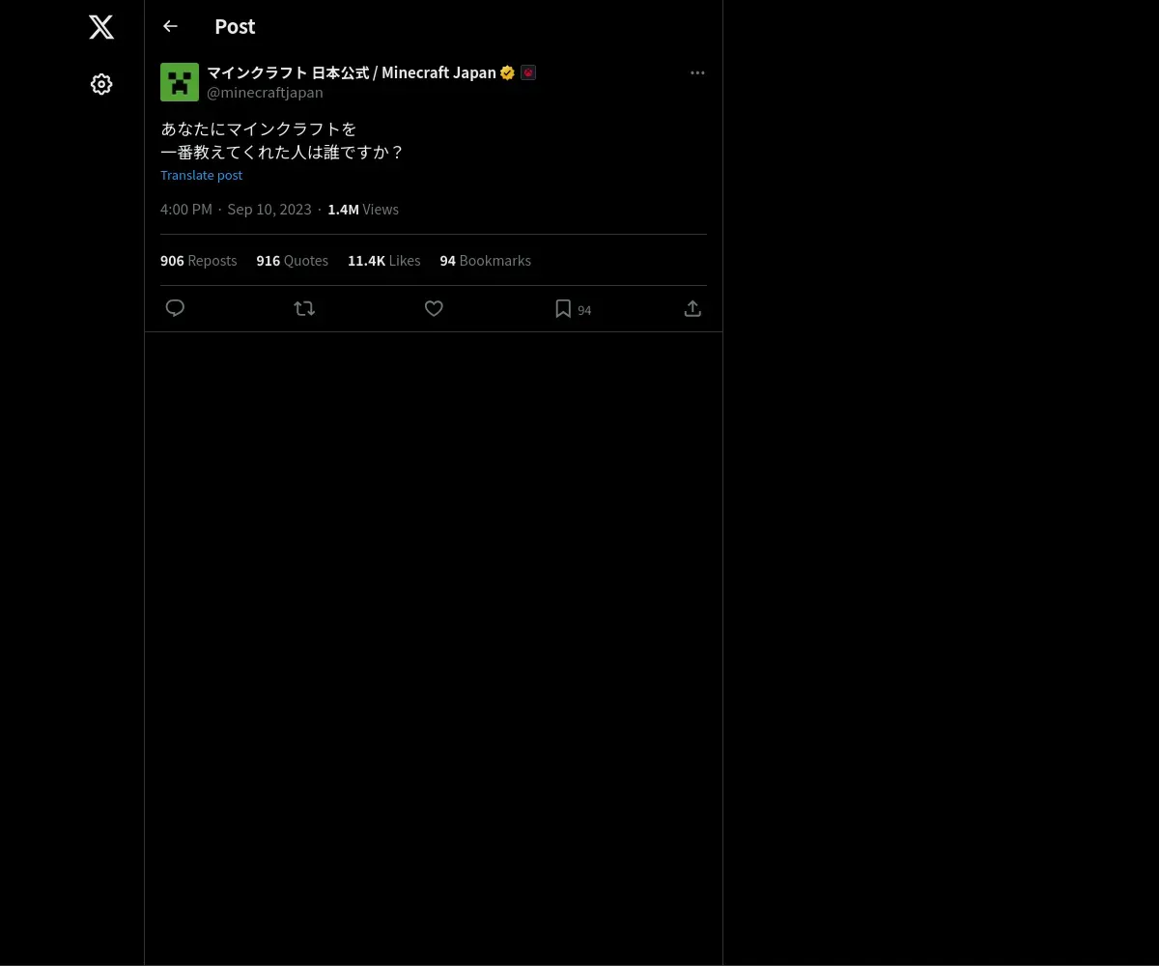
Task: Like the post with heart icon
Action: [434, 308]
